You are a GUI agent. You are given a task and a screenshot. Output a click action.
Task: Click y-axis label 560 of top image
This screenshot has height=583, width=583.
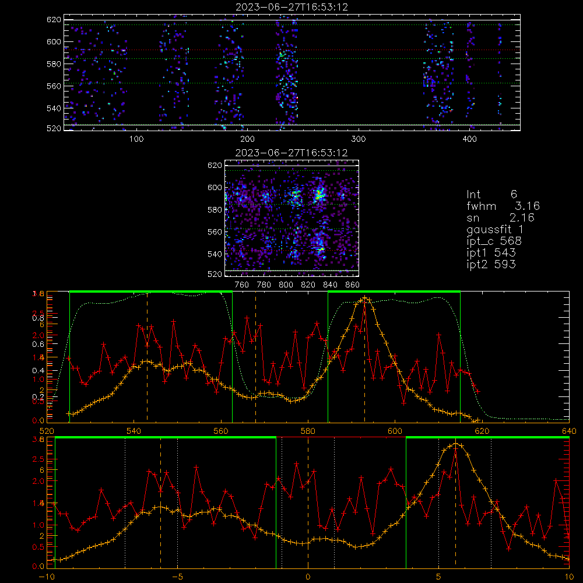(x=54, y=86)
